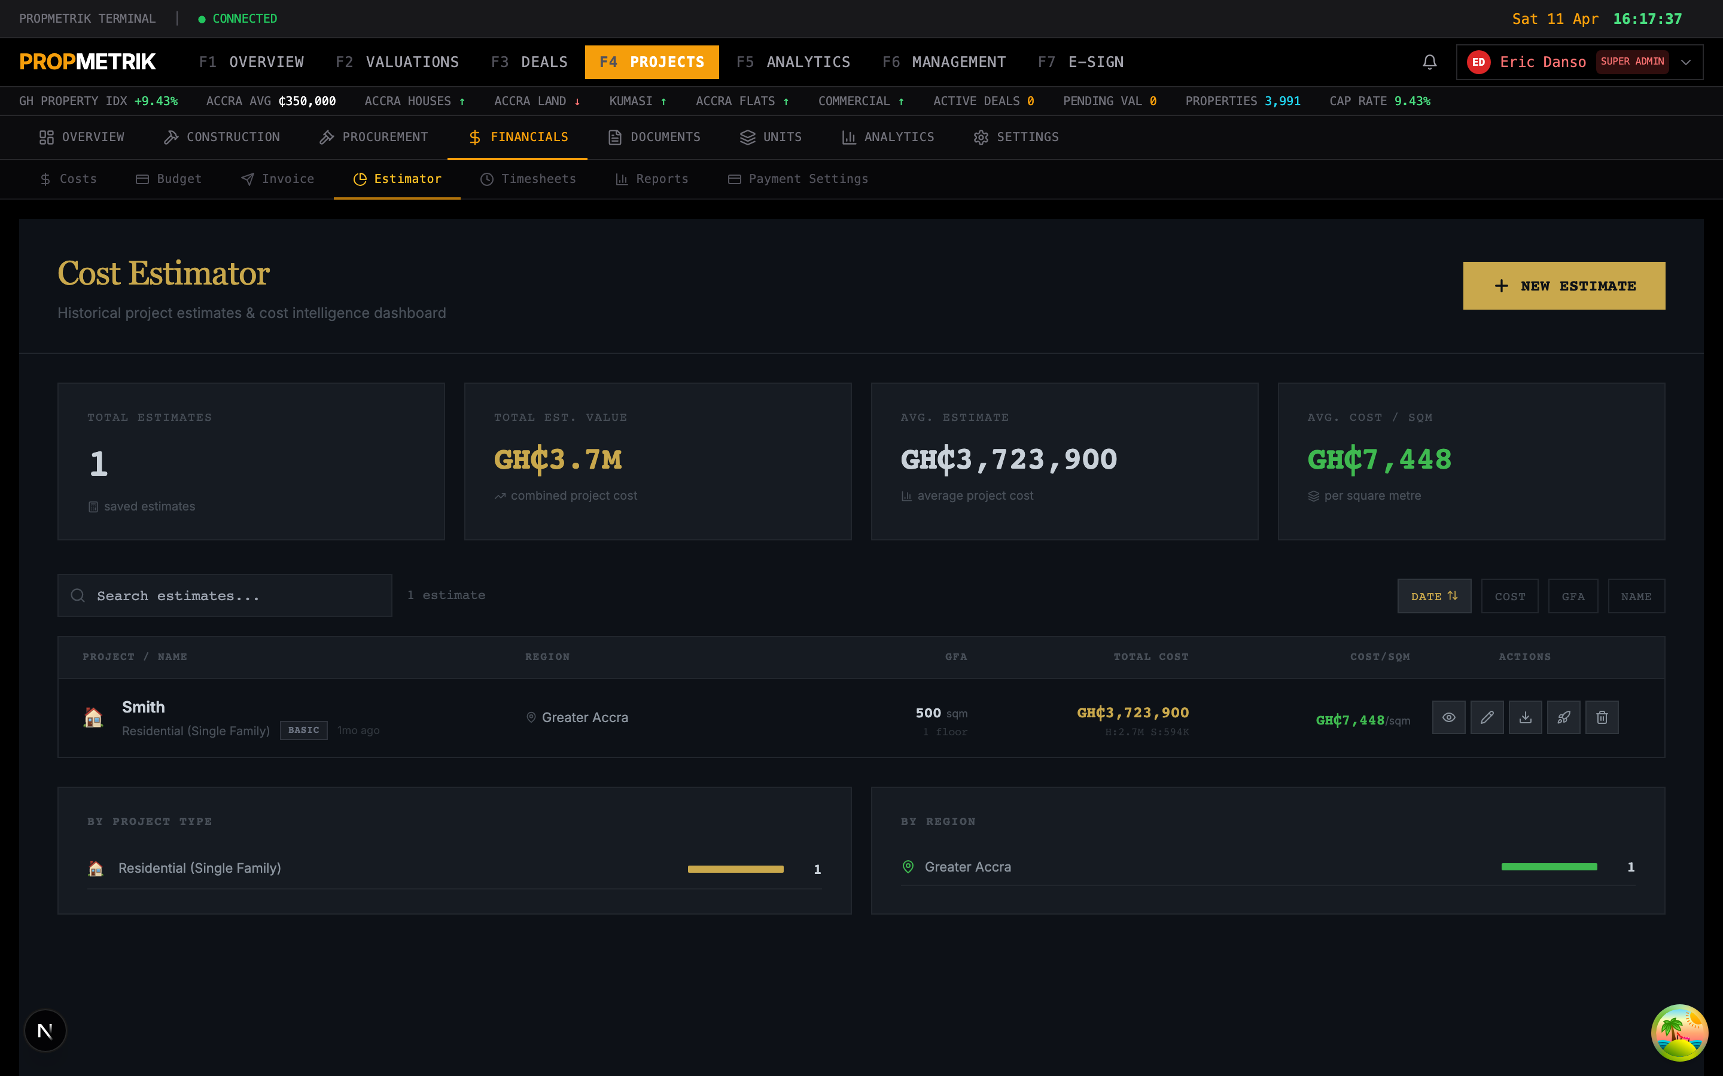This screenshot has height=1076, width=1723.
Task: Click the palm tree beach avatar
Action: tap(1679, 1032)
